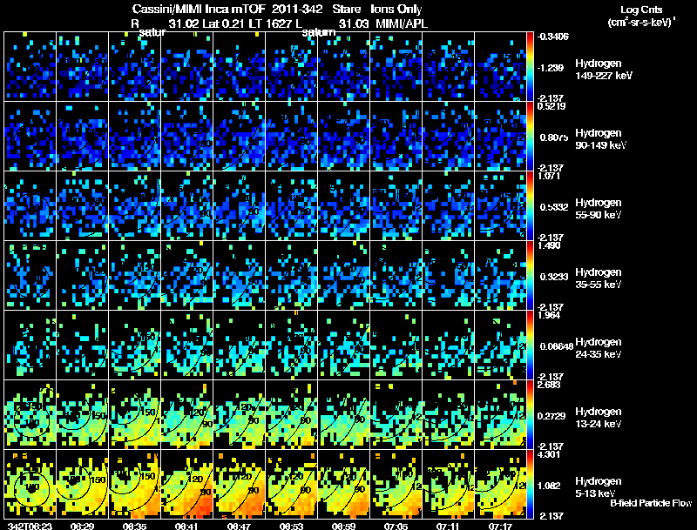697x530 pixels.
Task: Click the '0.5219' color scale value
Action: [552, 106]
